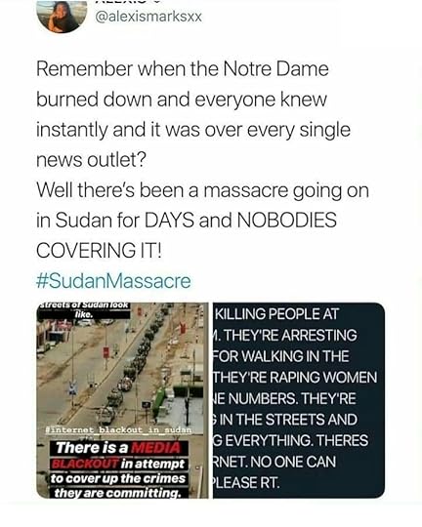Click the 'streets of Sudan look like' caption
Image resolution: width=422 pixels, height=527 pixels.
coord(84,310)
